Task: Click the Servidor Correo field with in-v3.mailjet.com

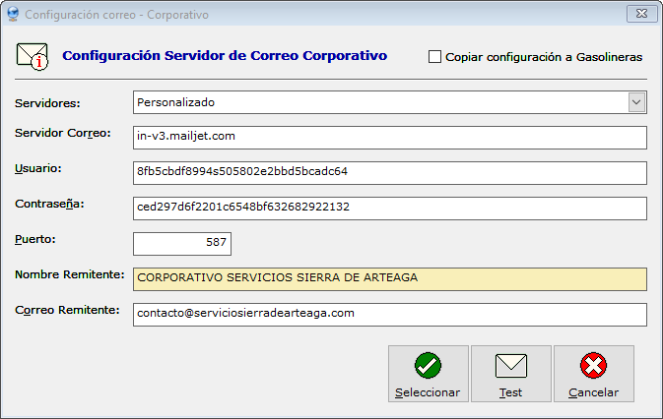Action: [x=389, y=137]
